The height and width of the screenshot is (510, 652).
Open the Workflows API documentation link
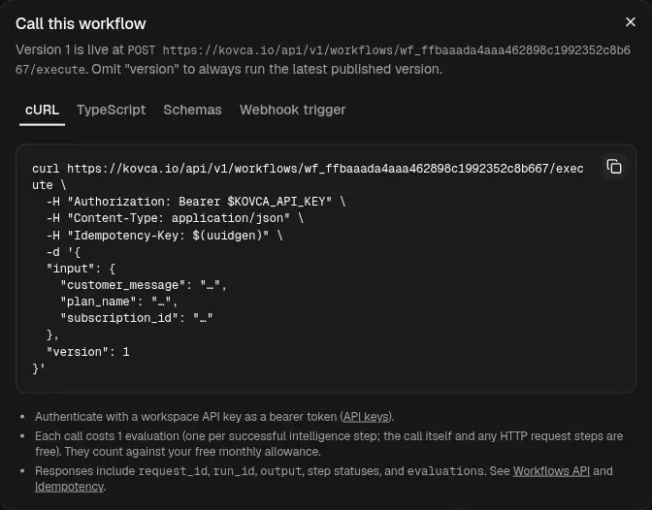(x=551, y=471)
